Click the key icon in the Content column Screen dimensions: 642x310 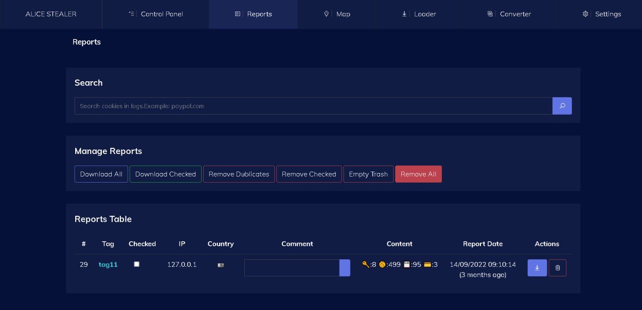pyautogui.click(x=366, y=264)
